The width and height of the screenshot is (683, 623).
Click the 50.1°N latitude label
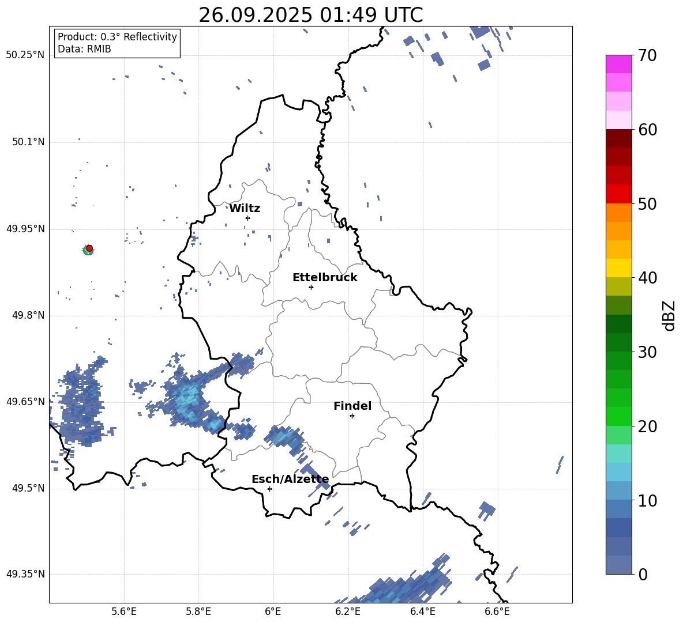coord(28,142)
